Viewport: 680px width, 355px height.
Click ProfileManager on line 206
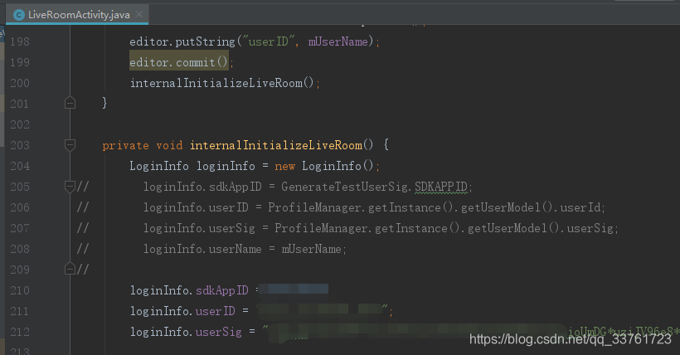(x=314, y=207)
